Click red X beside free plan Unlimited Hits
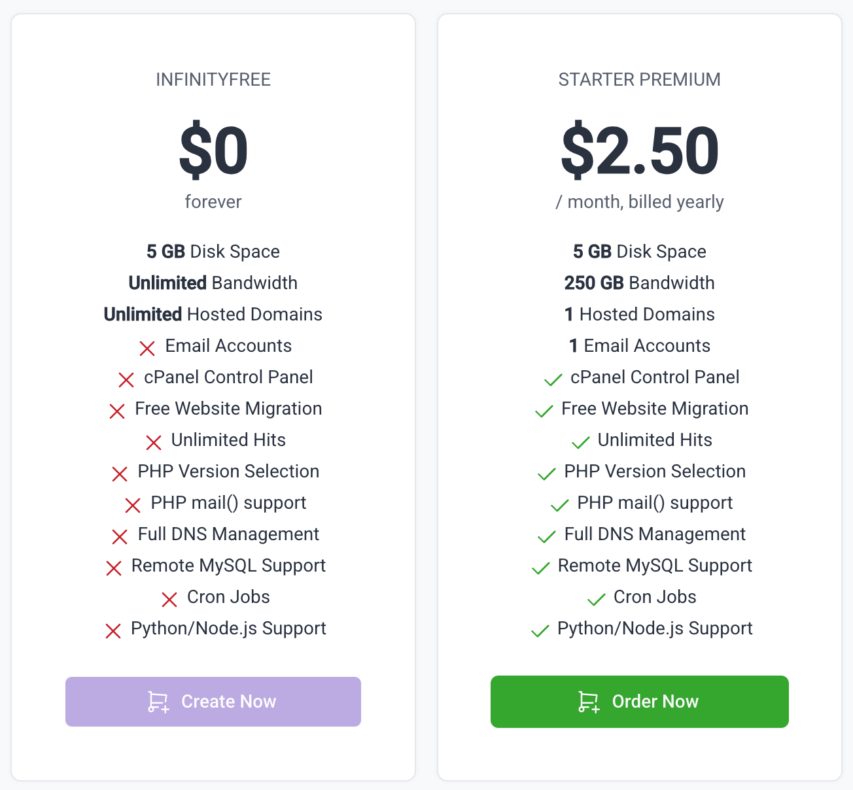 coord(154,443)
